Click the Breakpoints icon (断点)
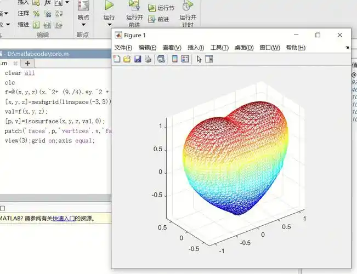The width and height of the screenshot is (357, 274). click(x=83, y=5)
